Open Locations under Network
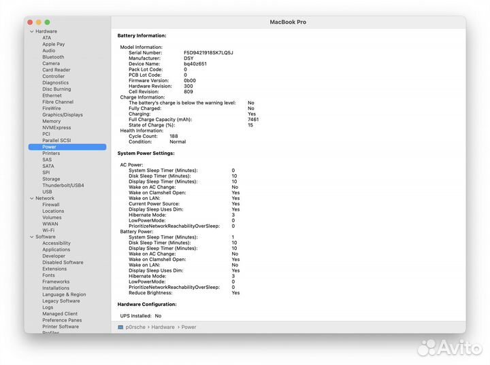 53,211
